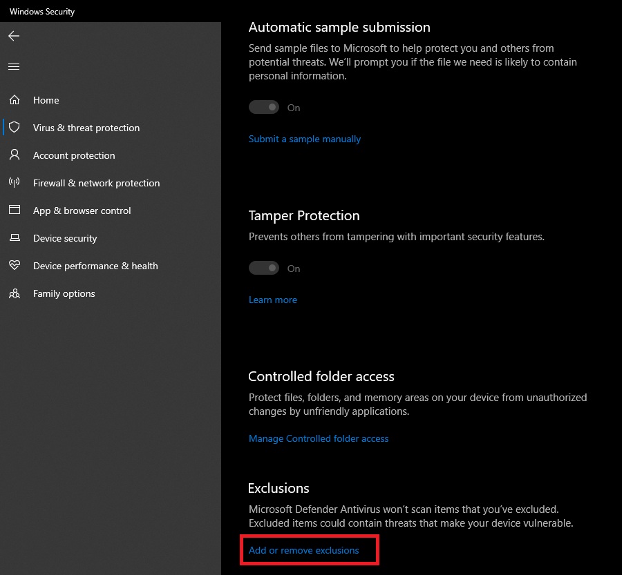Toggle Automatic sample submission switch
Screen dimensions: 624x575
click(x=264, y=108)
